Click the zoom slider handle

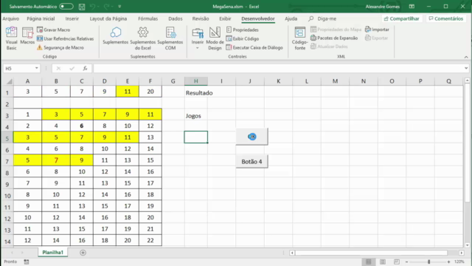tap(429, 262)
